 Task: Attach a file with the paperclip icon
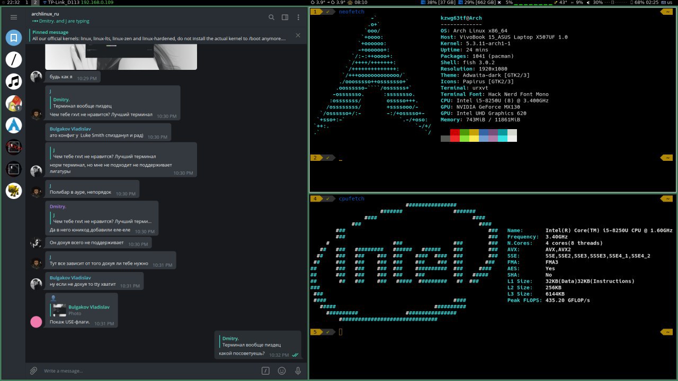(33, 370)
